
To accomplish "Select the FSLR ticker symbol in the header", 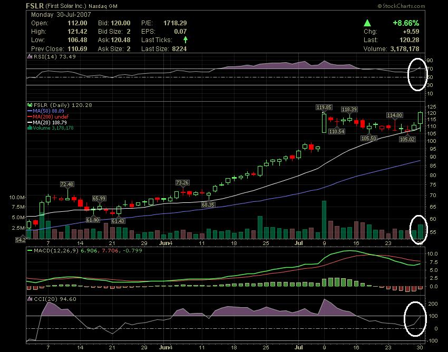I will coord(35,6).
